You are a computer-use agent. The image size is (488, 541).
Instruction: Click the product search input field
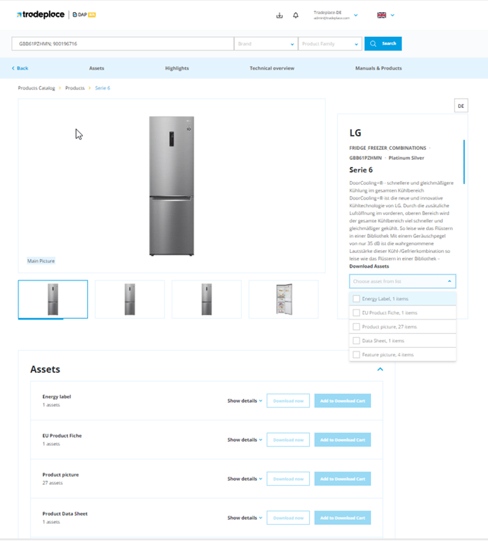(x=123, y=44)
